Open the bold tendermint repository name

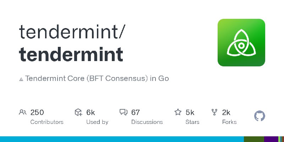pyautogui.click(x=71, y=54)
